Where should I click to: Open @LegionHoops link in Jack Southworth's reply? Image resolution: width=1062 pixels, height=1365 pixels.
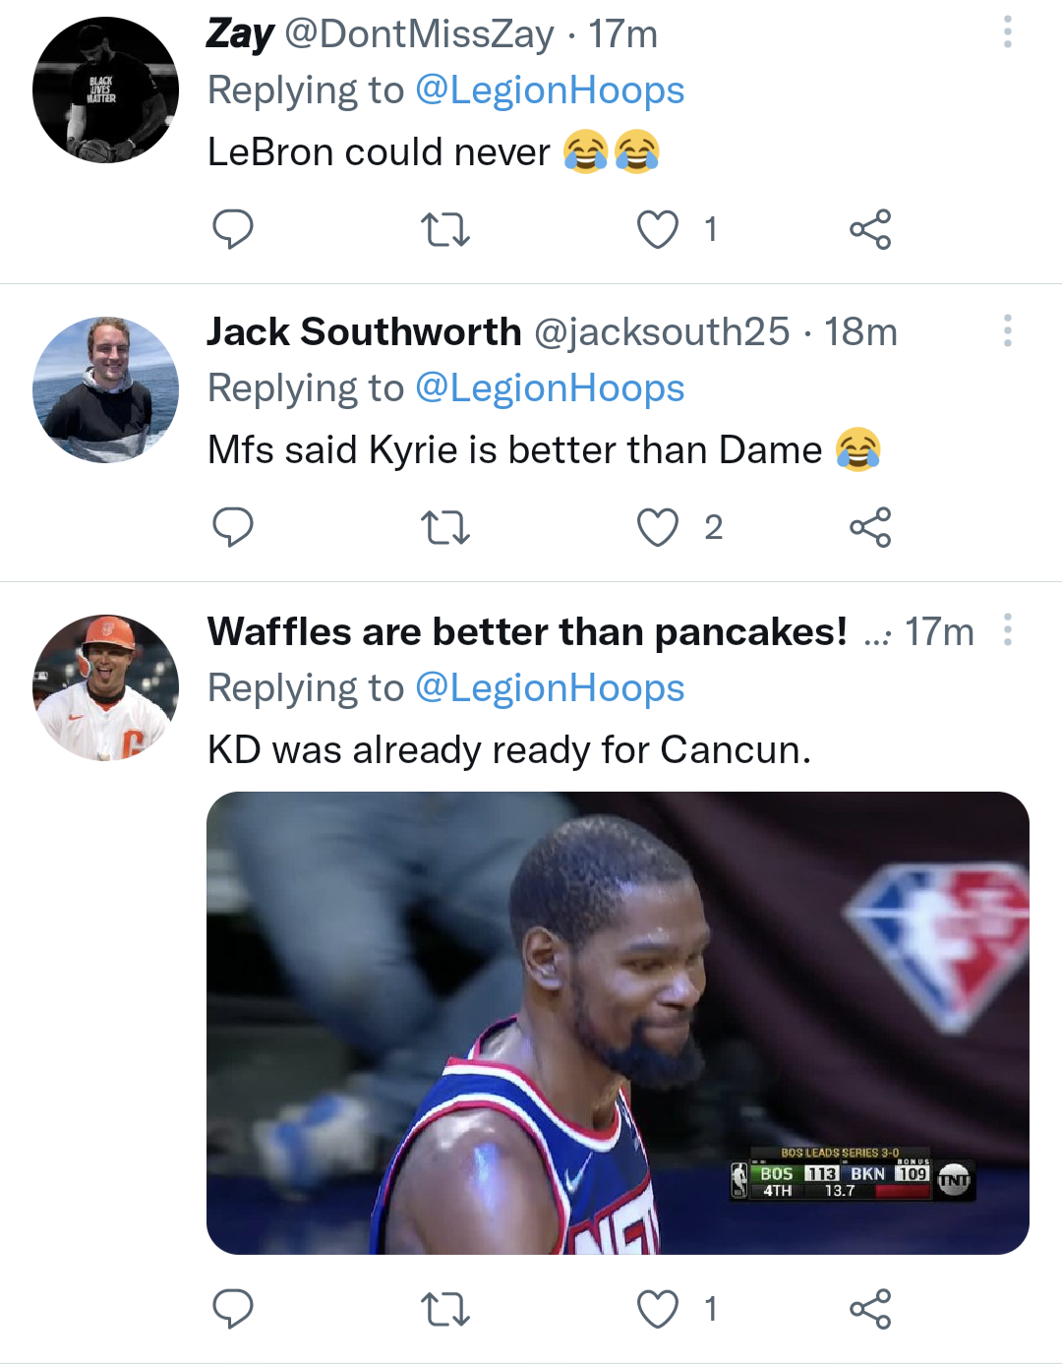coord(550,388)
